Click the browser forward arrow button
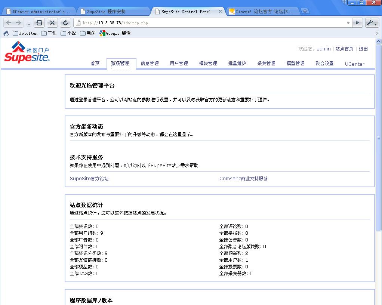This screenshot has width=382, height=305. pyautogui.click(x=18, y=23)
